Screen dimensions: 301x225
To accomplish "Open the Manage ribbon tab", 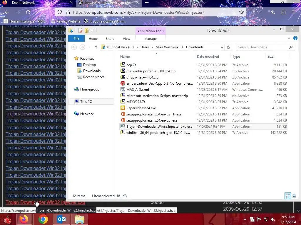I will tap(150, 39).
